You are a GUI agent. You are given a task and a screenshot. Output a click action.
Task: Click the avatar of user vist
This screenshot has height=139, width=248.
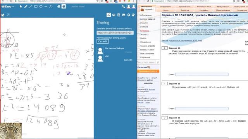coord(100,58)
